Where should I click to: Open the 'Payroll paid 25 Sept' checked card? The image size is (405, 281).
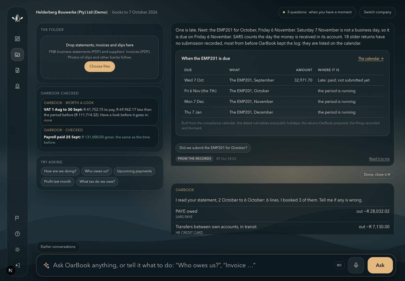[100, 136]
